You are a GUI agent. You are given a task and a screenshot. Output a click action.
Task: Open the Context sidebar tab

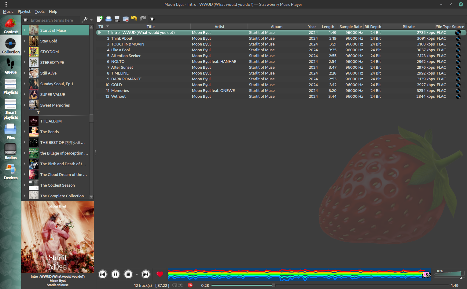[x=10, y=26]
